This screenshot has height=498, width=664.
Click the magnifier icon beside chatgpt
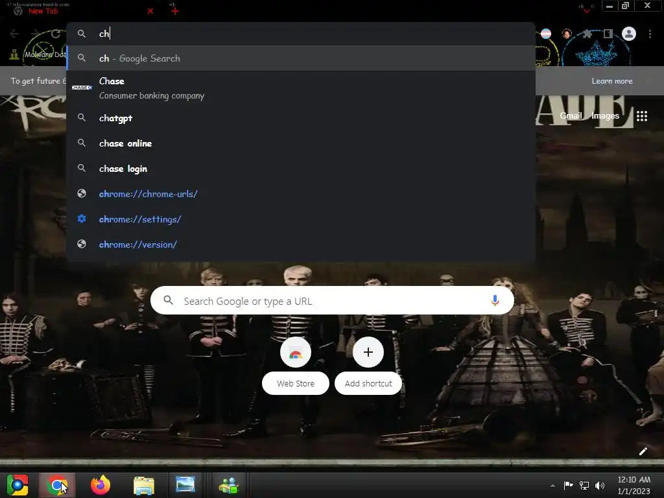pos(82,118)
